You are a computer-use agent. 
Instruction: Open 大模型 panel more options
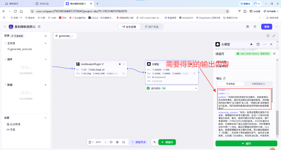point(264,44)
